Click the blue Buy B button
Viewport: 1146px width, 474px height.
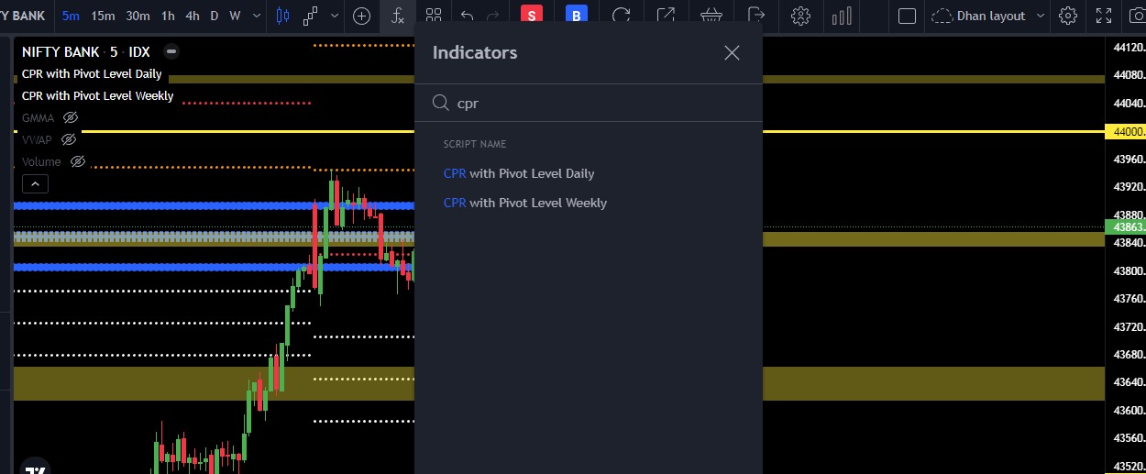(x=576, y=16)
